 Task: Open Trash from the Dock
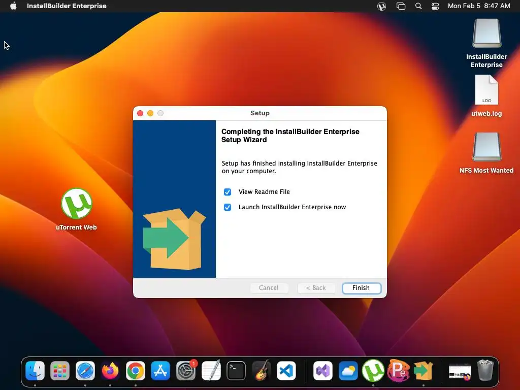485,370
